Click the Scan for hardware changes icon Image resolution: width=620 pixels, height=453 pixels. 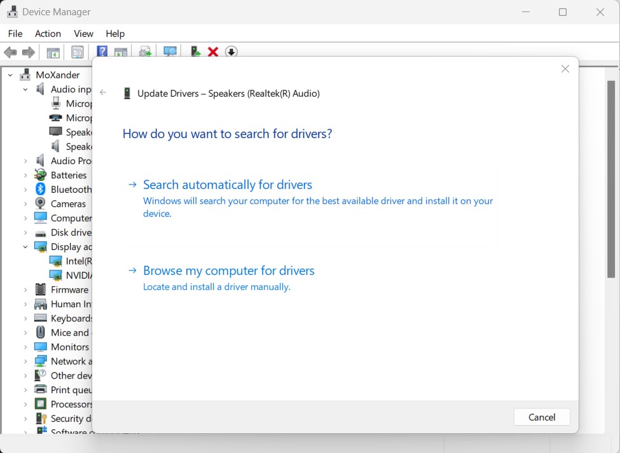[170, 52]
